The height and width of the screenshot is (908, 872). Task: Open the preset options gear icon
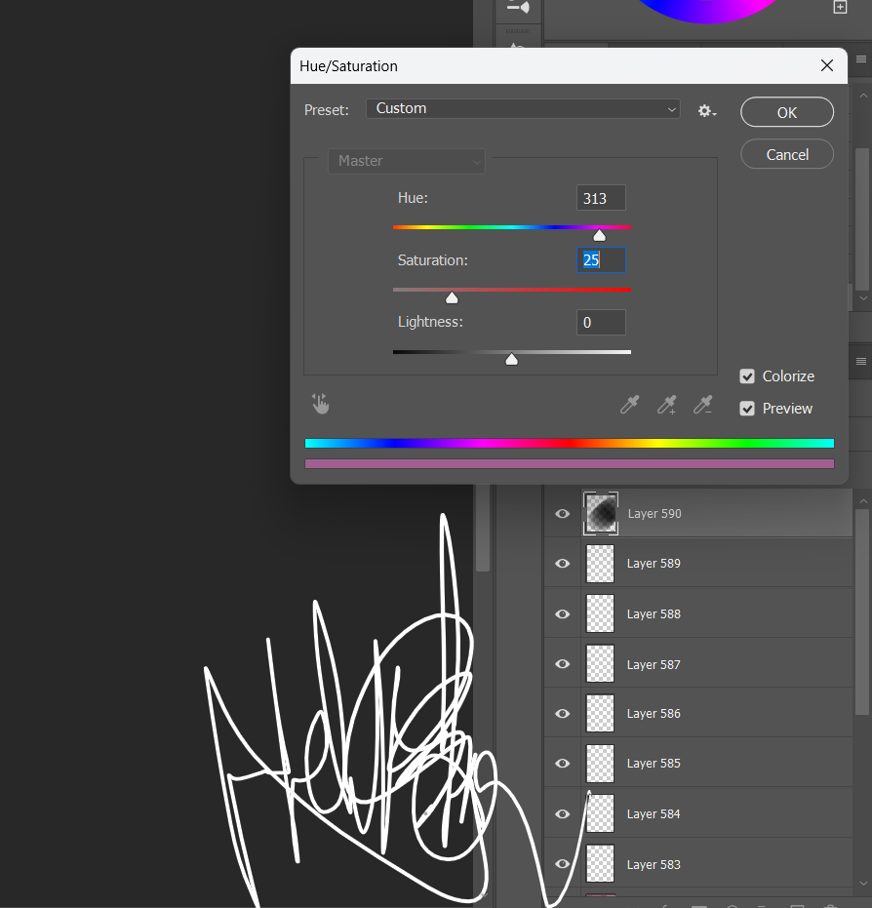(706, 110)
